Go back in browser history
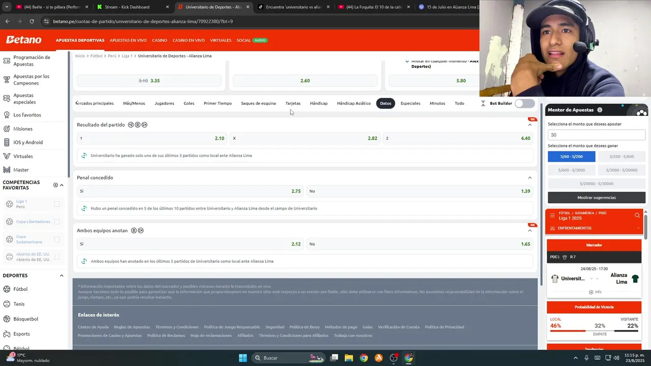The height and width of the screenshot is (366, 651). 7,21
